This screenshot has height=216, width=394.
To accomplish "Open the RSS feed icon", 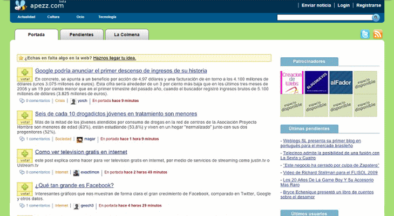I will coord(378,34).
